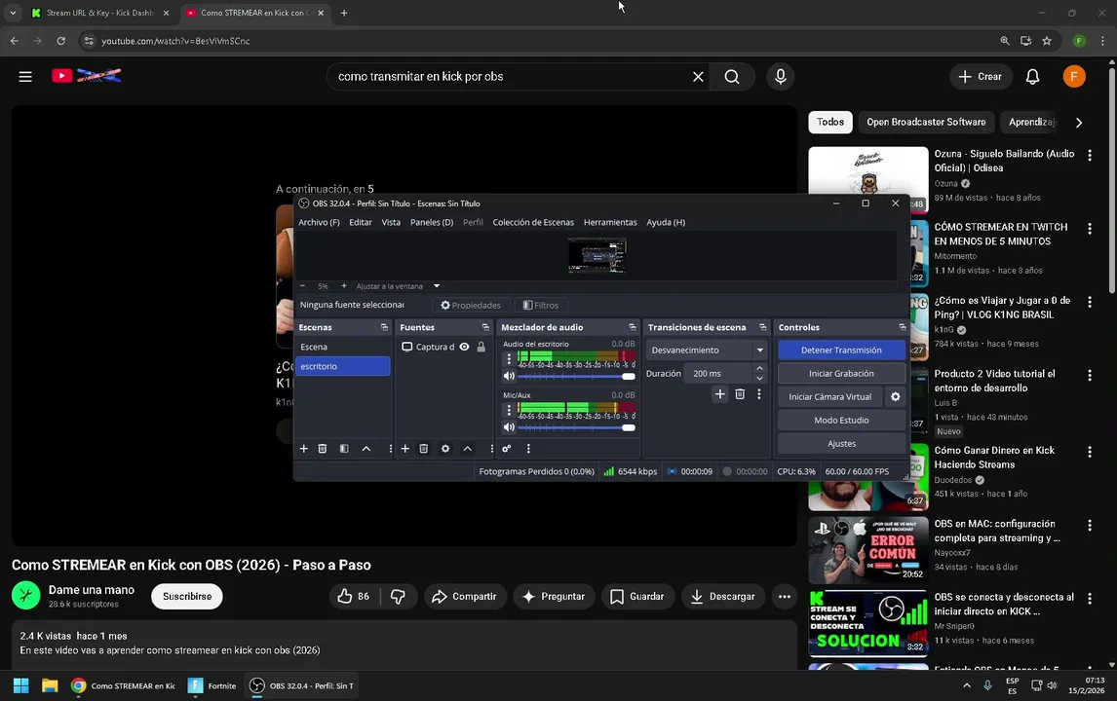Undock the Mezclador de audio panel

coord(632,327)
